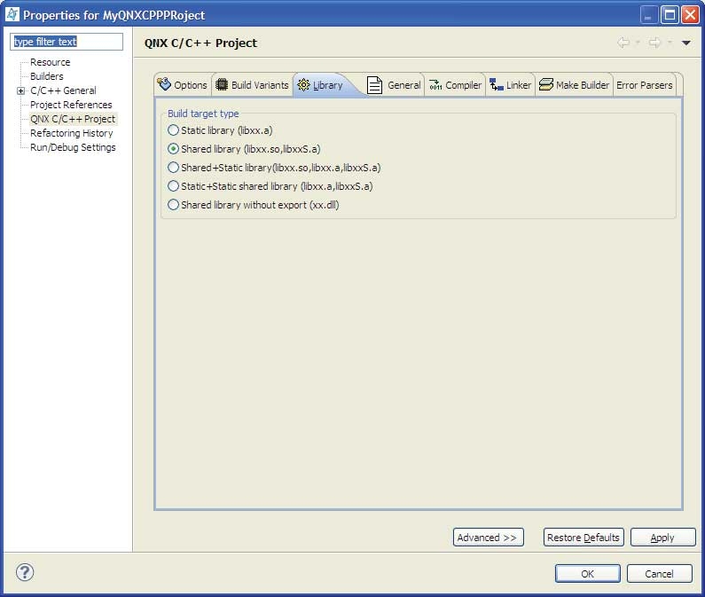The image size is (705, 597).
Task: Click the Build Variants chip icon
Action: [222, 85]
